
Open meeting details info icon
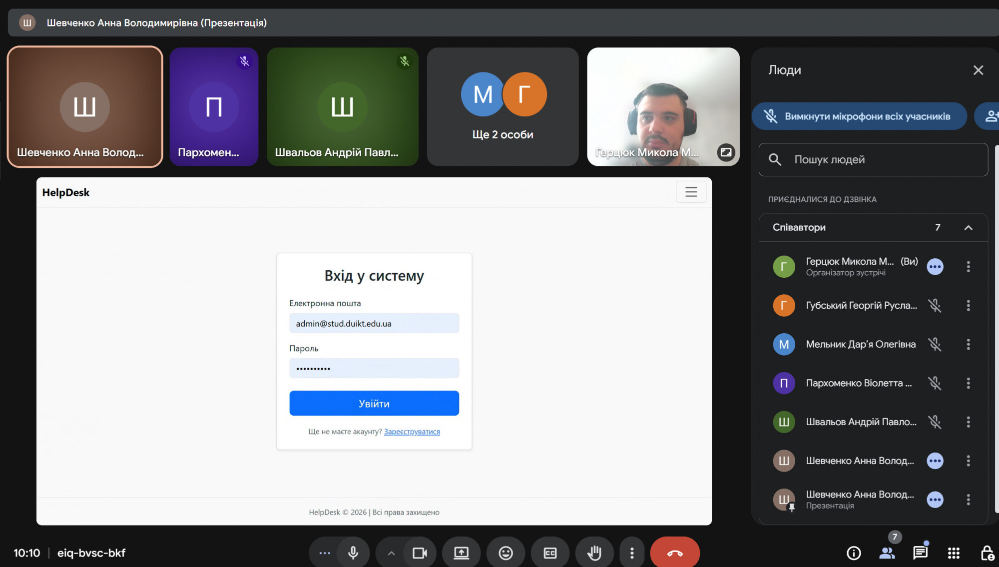coord(854,553)
